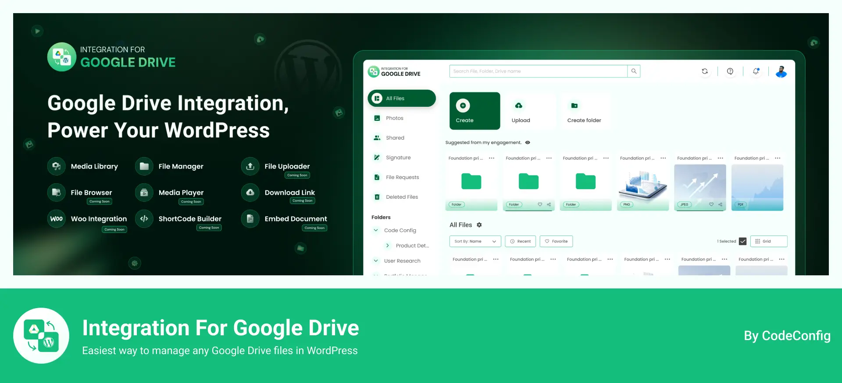Open the help question mark icon

[x=730, y=71]
